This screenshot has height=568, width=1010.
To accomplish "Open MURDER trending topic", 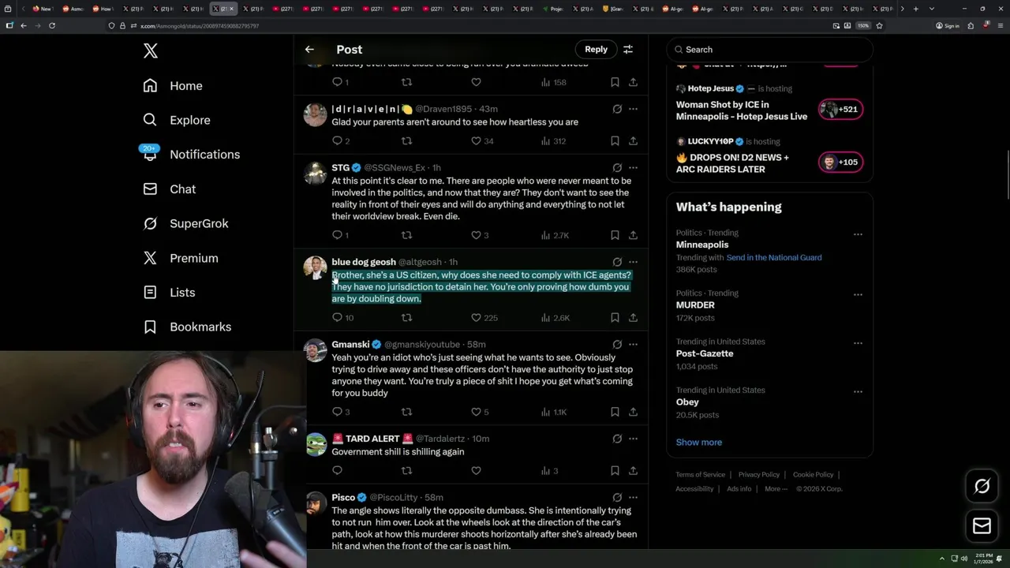I will click(x=695, y=305).
